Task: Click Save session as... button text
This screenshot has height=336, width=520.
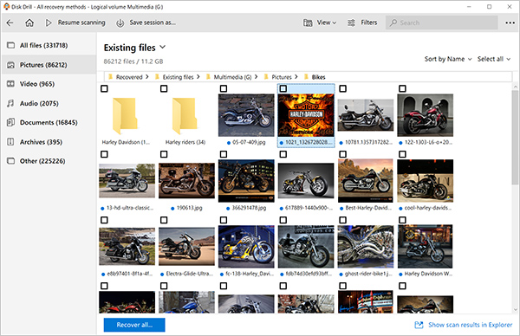Action: point(153,23)
